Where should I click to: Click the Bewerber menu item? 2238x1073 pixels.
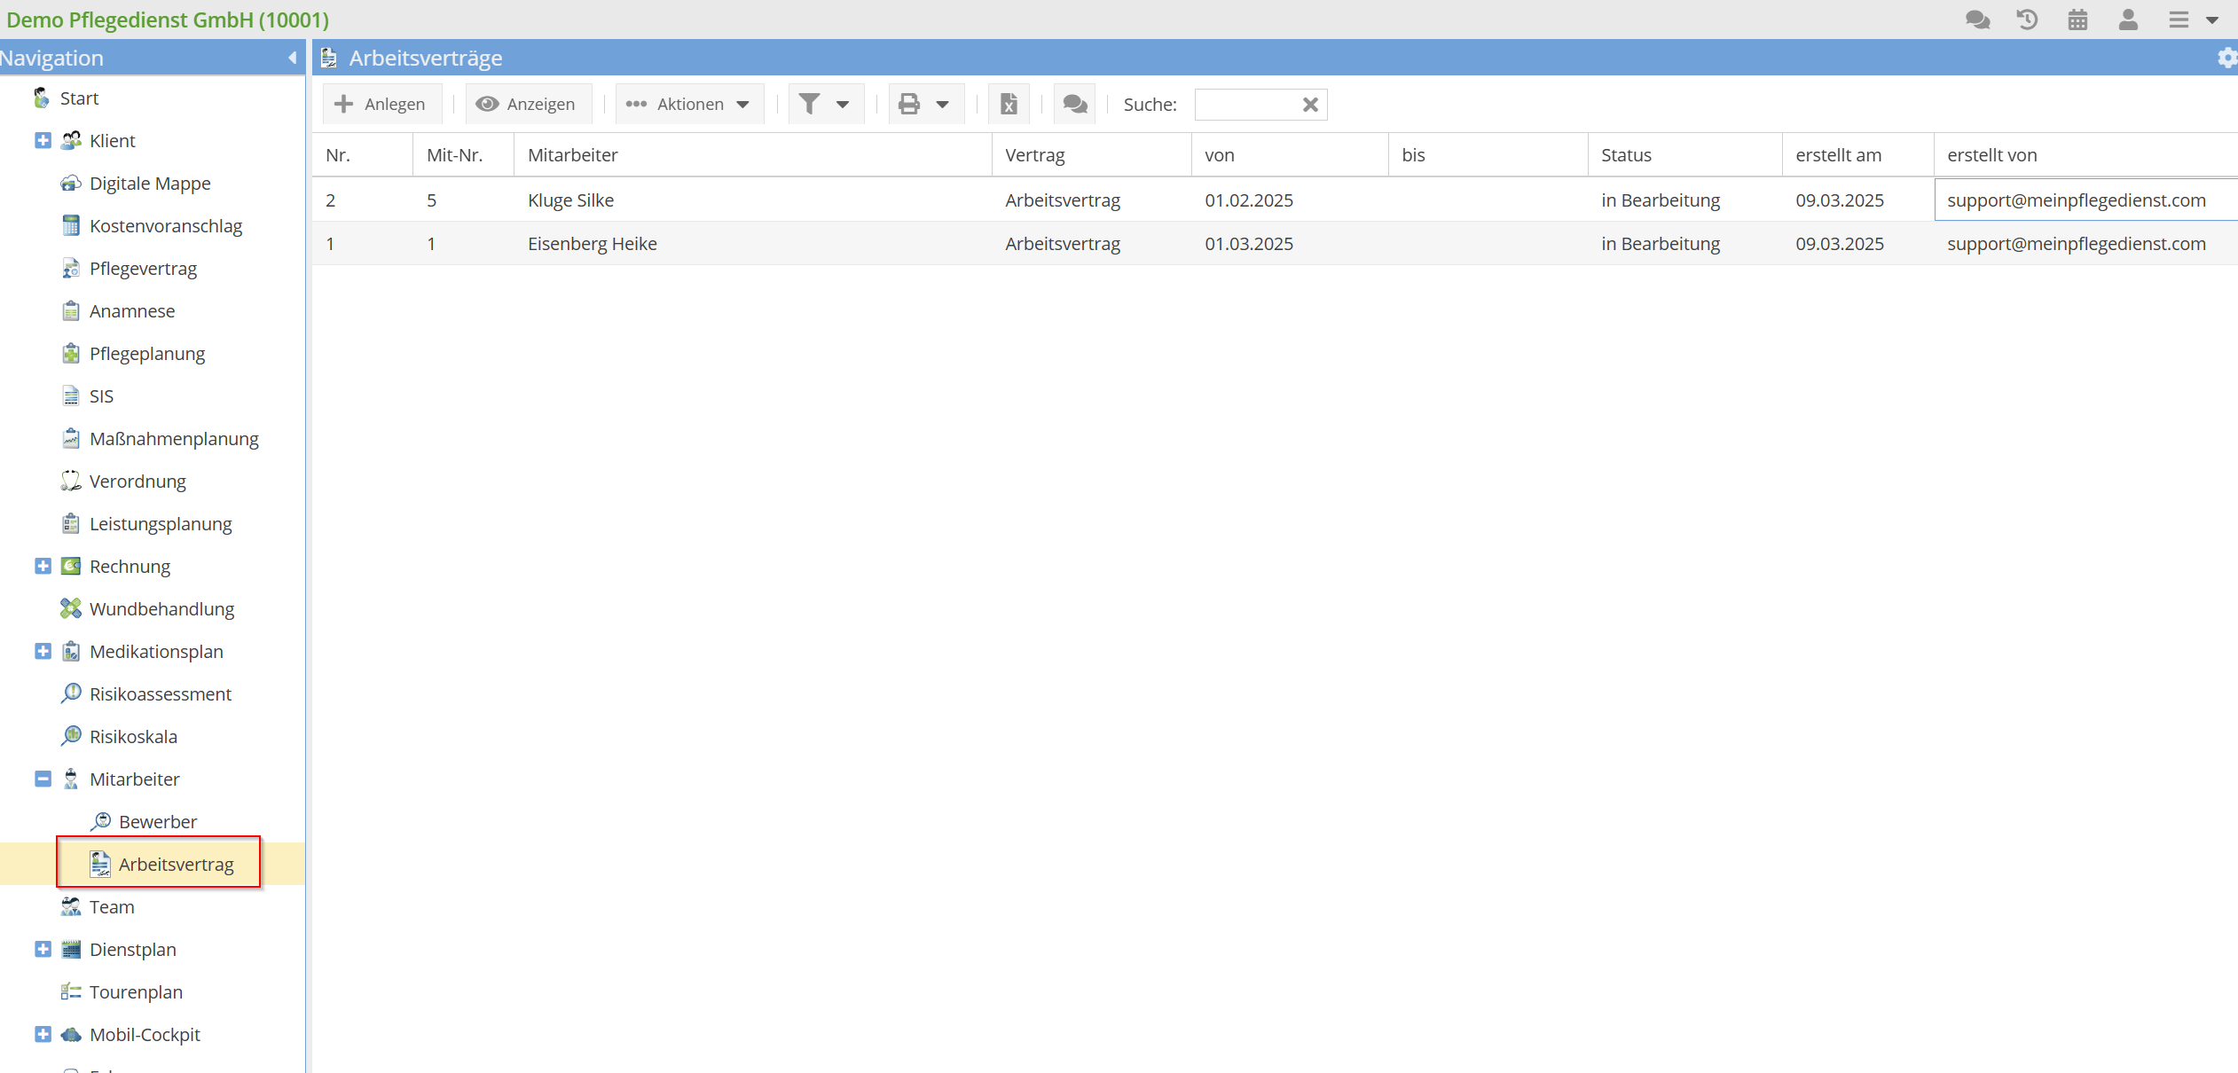click(157, 820)
